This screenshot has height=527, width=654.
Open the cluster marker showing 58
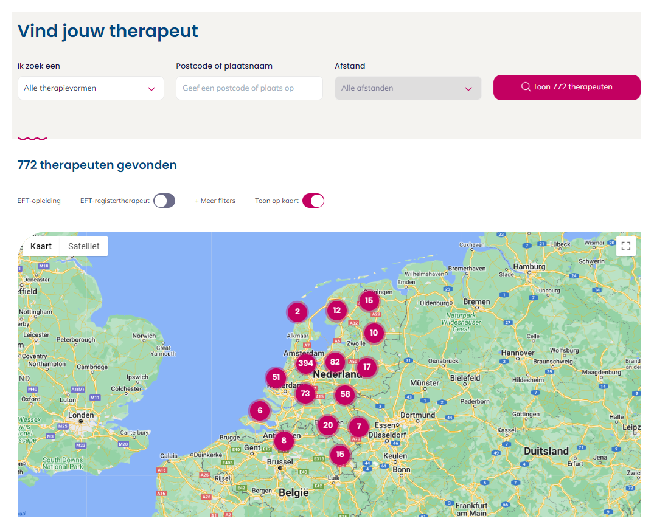tap(346, 394)
